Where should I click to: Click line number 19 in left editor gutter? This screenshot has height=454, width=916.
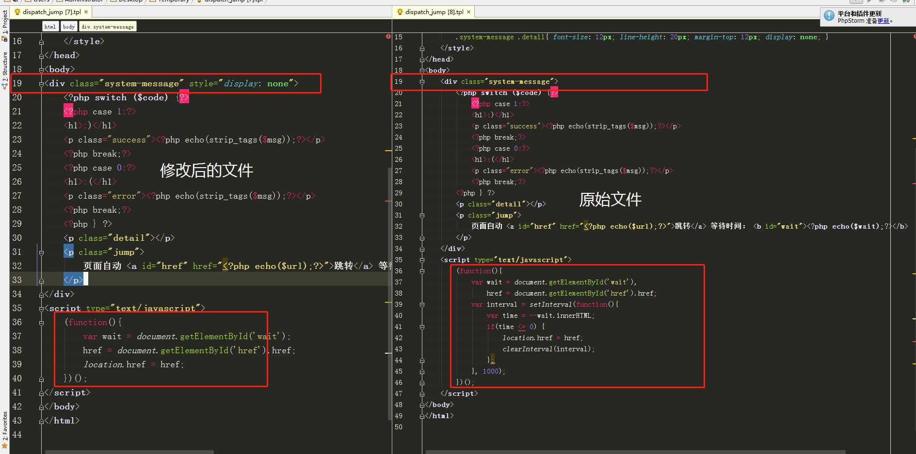(17, 83)
